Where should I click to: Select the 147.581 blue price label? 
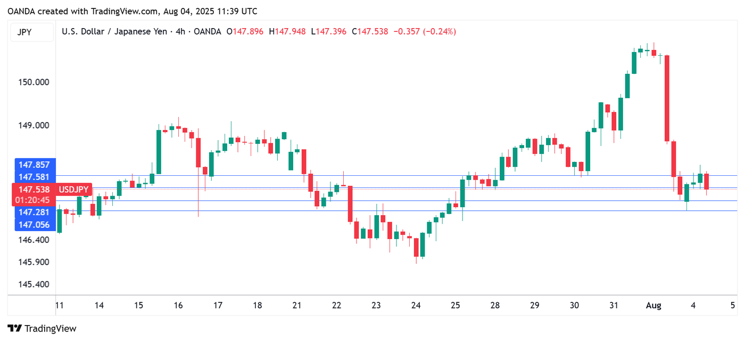(x=34, y=177)
